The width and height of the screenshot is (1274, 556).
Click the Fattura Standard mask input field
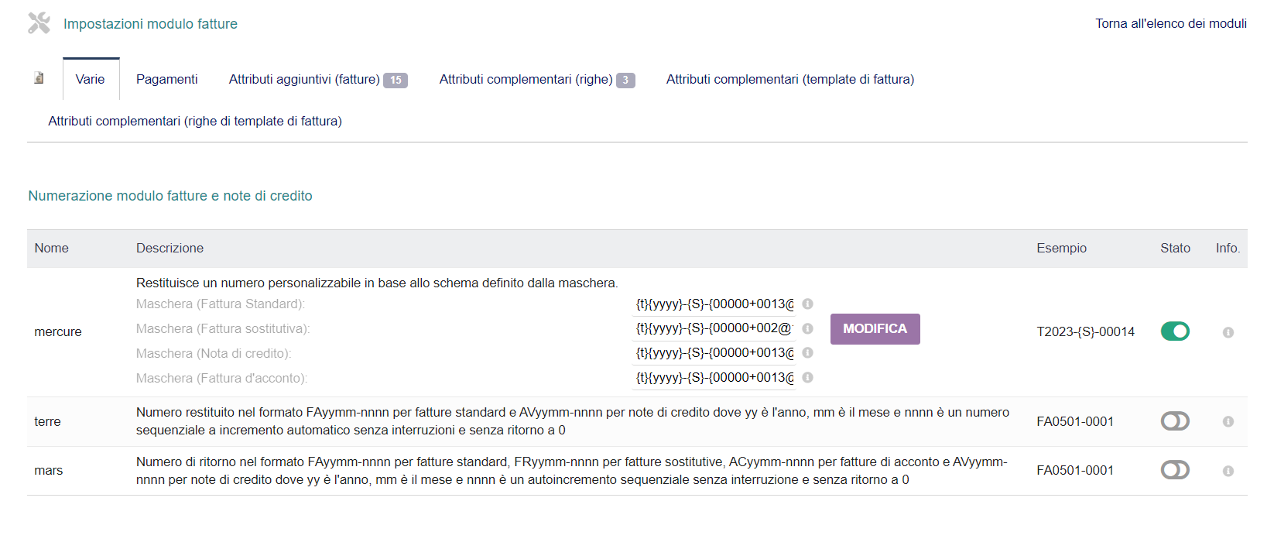pyautogui.click(x=714, y=304)
